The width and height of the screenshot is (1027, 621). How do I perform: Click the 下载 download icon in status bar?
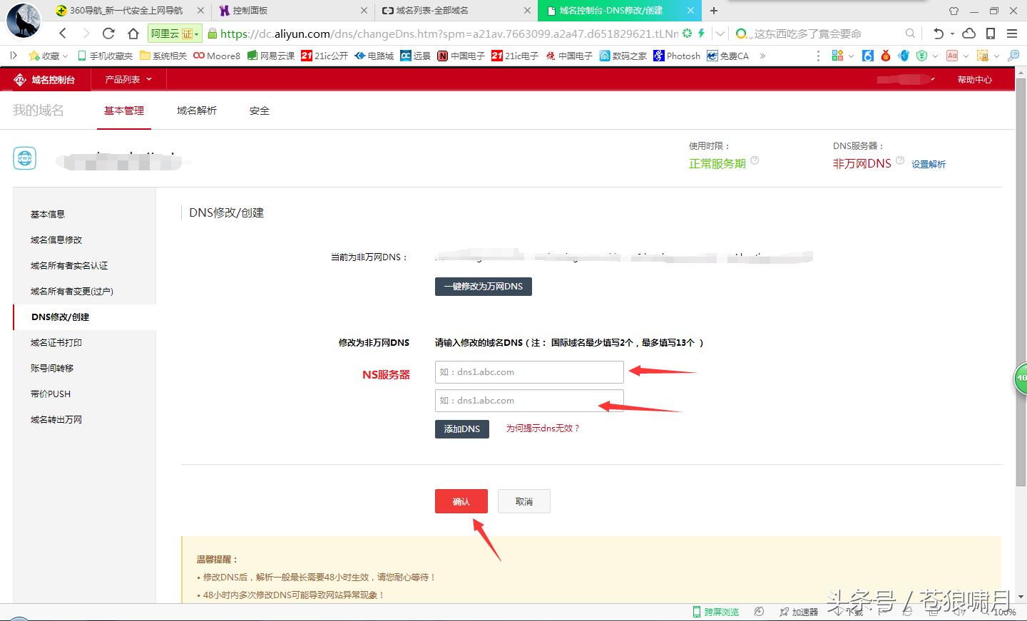(840, 611)
